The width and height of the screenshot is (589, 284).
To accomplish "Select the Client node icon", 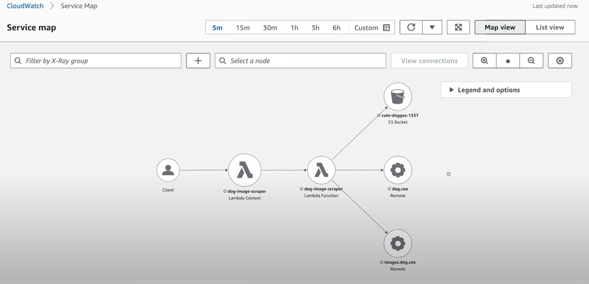I will (x=168, y=170).
